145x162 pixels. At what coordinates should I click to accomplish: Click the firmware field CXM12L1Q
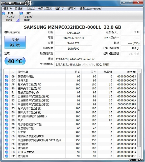click(73, 33)
